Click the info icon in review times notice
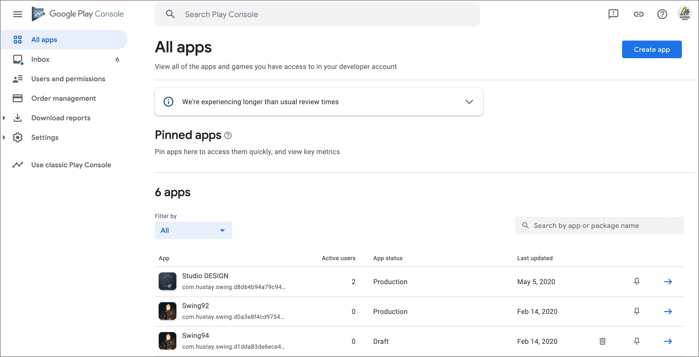699x357 pixels. 168,102
